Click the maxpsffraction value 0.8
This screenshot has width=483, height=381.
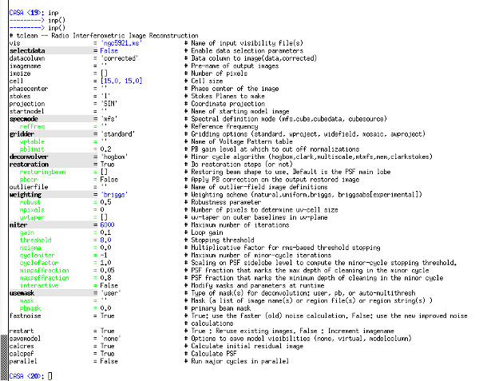[x=105, y=278]
